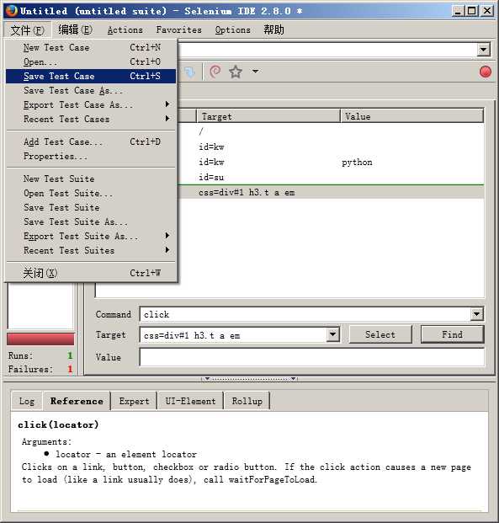Click the Failures count label

30,369
